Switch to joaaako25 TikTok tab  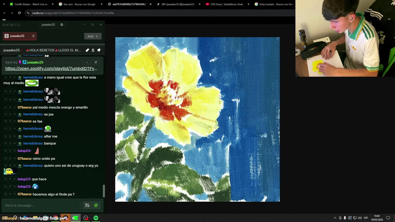(178, 4)
